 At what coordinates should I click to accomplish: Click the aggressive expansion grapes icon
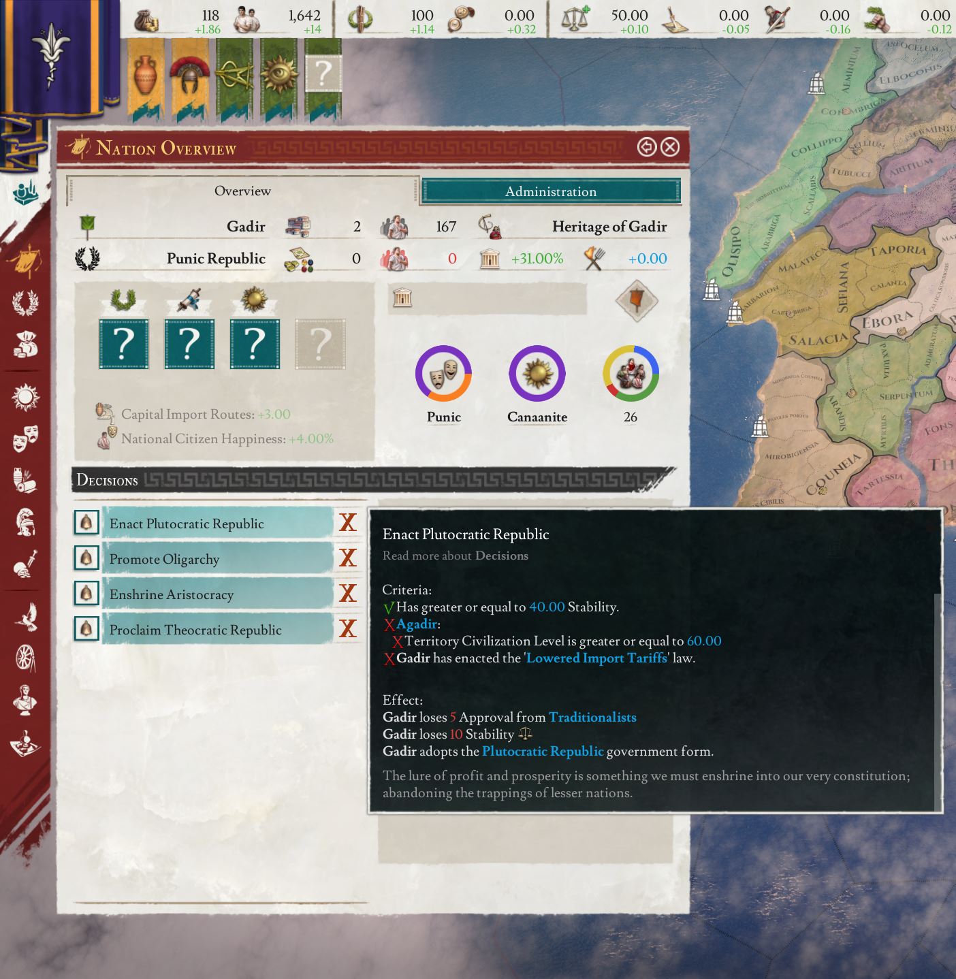coord(877,19)
